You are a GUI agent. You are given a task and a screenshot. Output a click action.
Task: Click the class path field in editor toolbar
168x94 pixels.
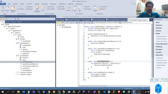coord(107,22)
